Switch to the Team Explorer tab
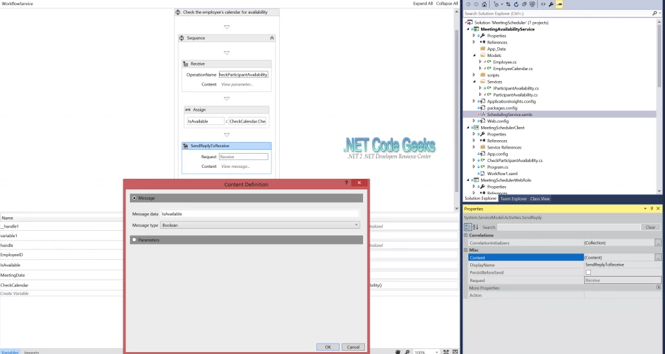The width and height of the screenshot is (665, 354). [x=513, y=198]
